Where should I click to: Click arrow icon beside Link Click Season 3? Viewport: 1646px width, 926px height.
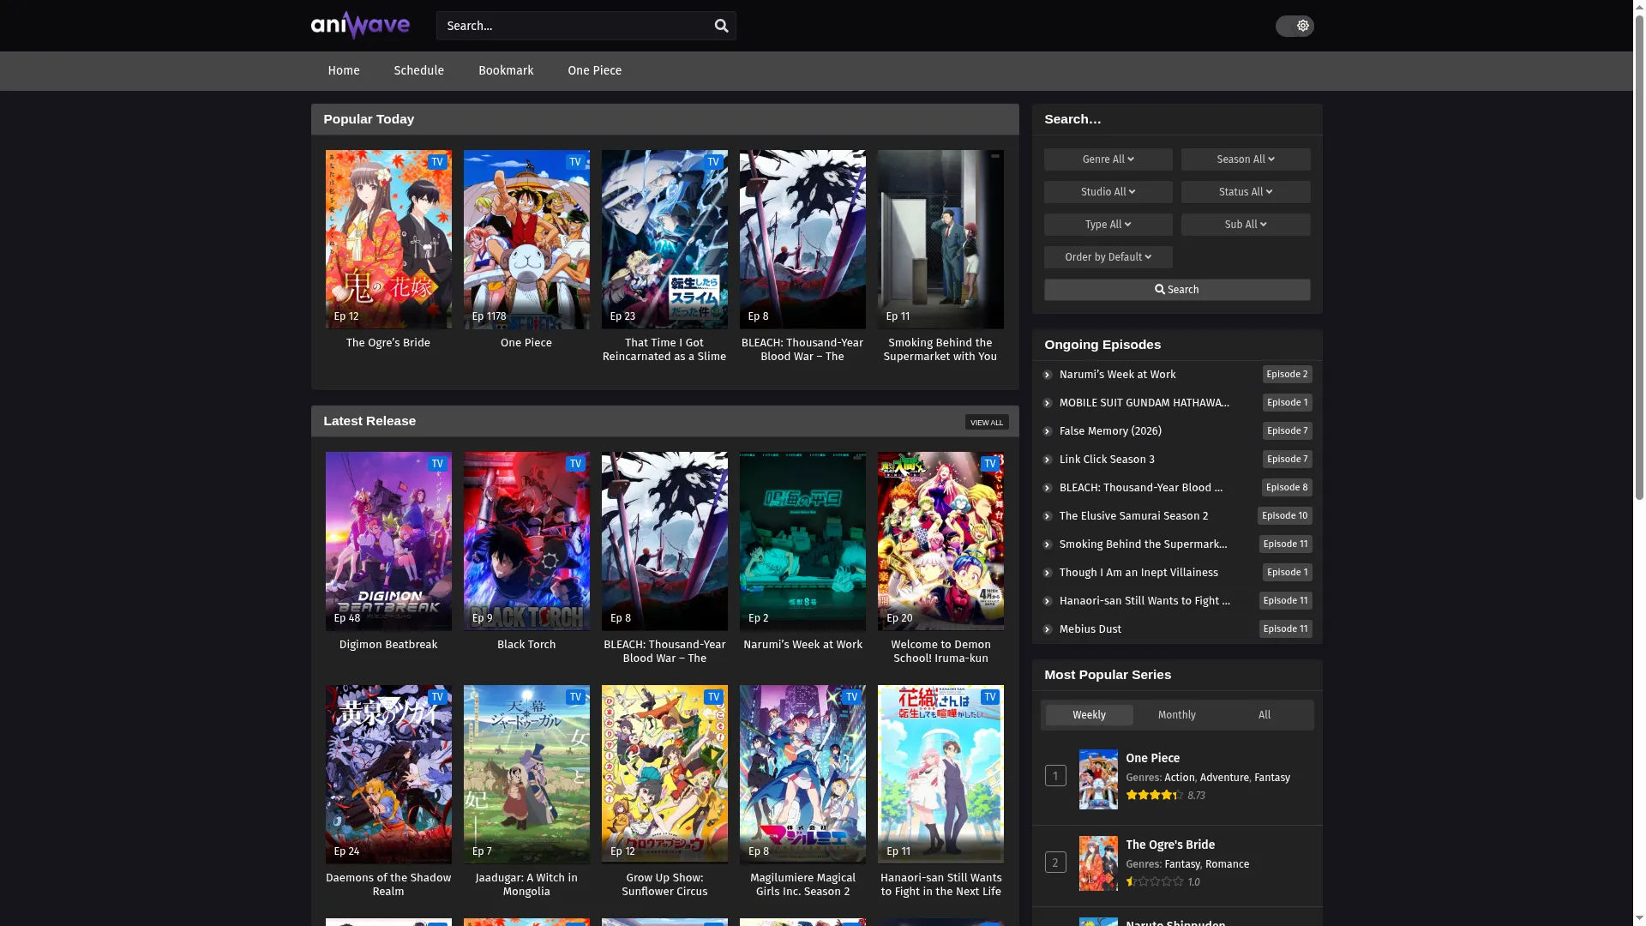click(x=1048, y=460)
